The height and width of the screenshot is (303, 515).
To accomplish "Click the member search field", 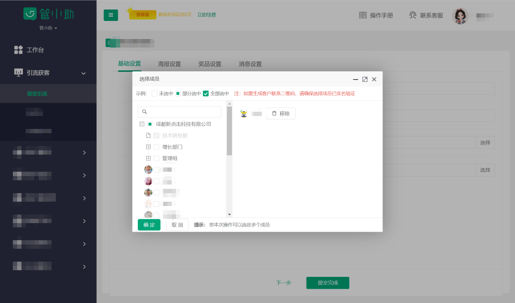I will [x=179, y=112].
